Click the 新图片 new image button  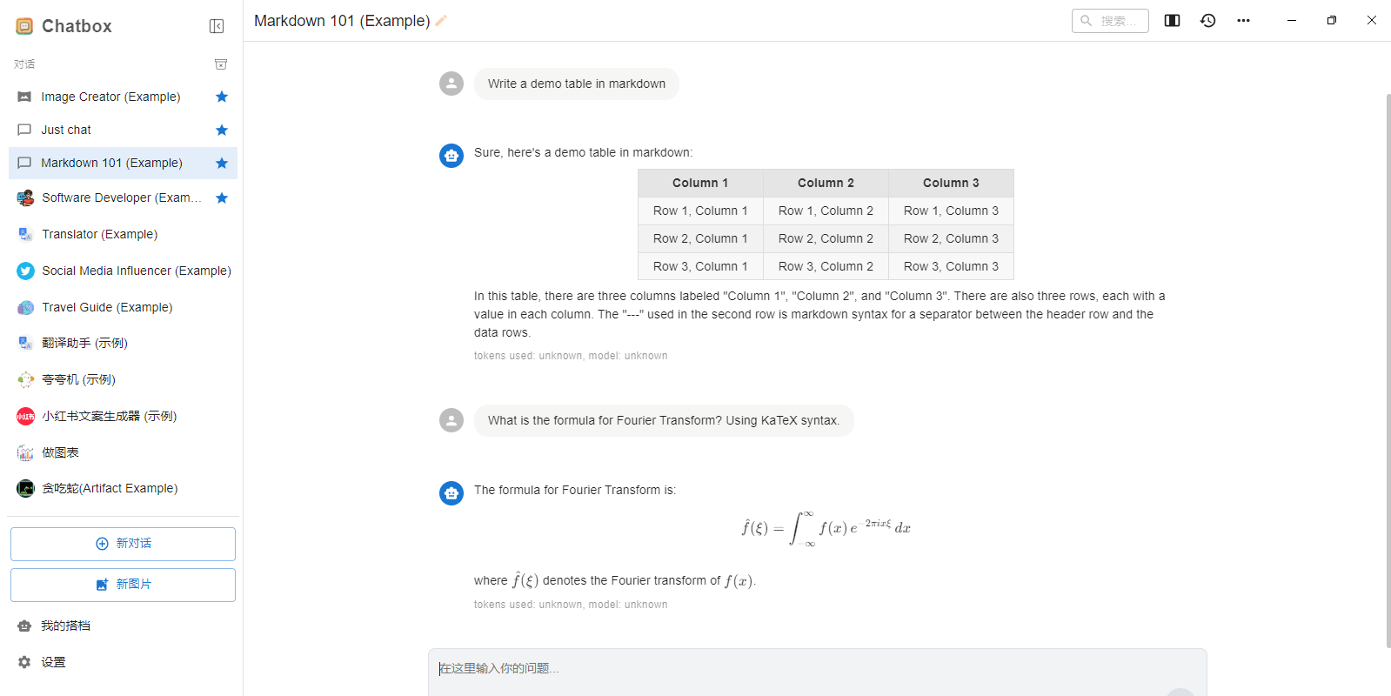click(x=123, y=585)
